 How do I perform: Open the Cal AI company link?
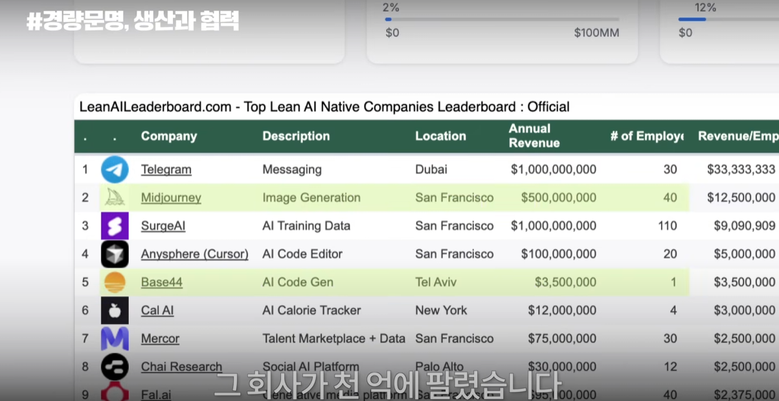[157, 310]
